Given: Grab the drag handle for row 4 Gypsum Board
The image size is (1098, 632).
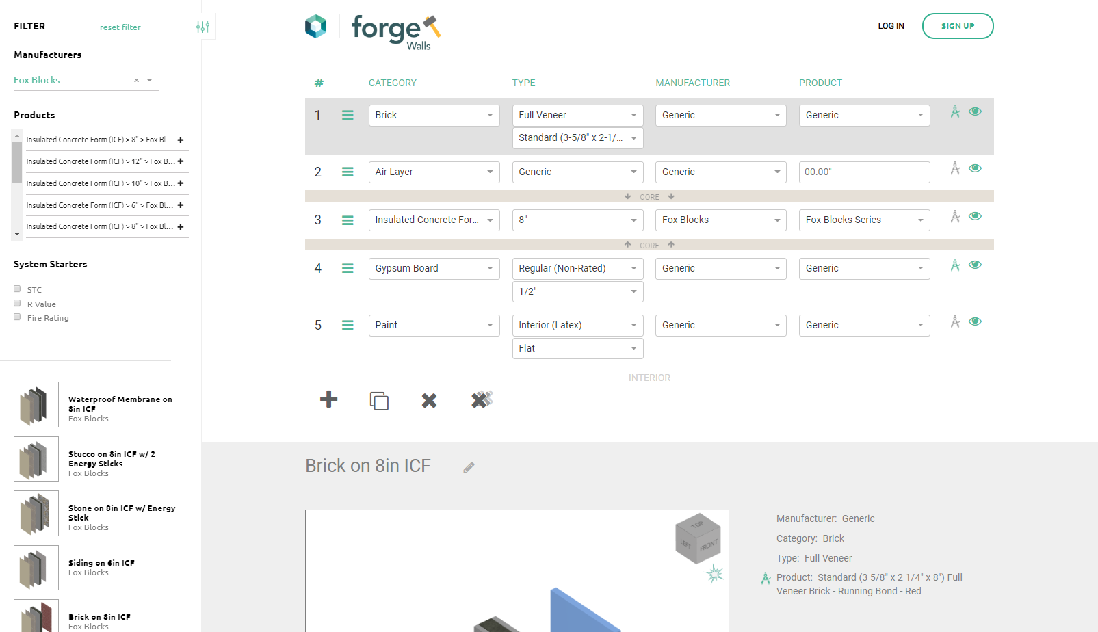Looking at the screenshot, I should click(x=348, y=269).
